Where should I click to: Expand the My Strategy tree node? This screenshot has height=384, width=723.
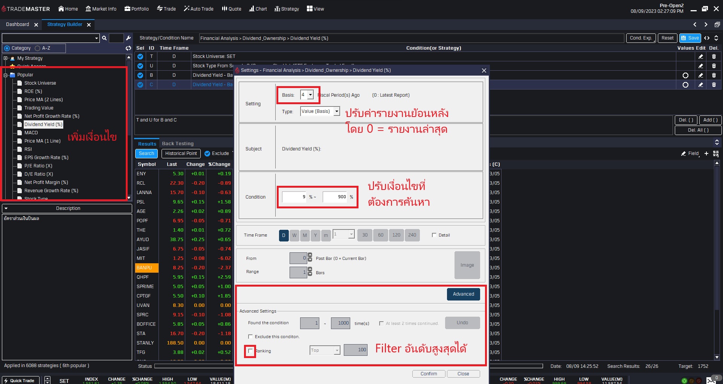tap(5, 58)
